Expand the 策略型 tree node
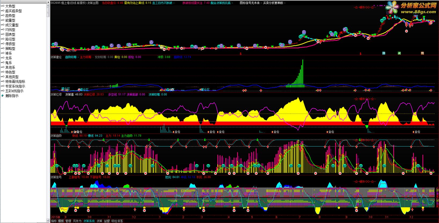 (x=10, y=49)
